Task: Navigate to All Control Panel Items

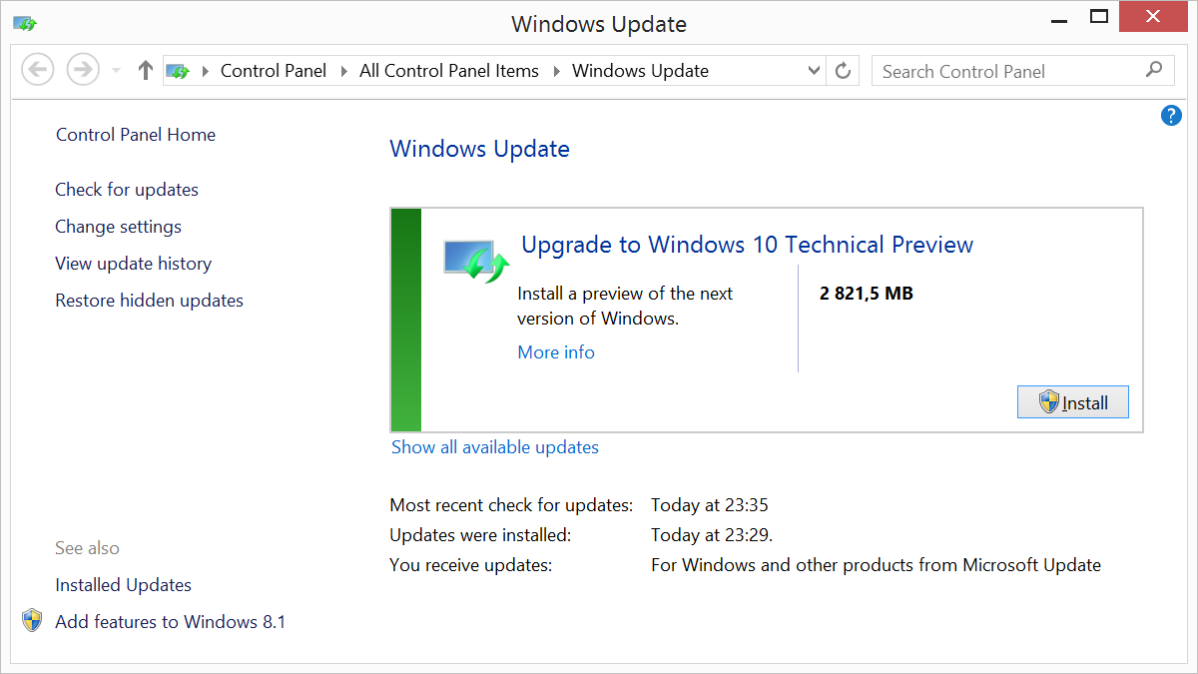Action: [448, 70]
